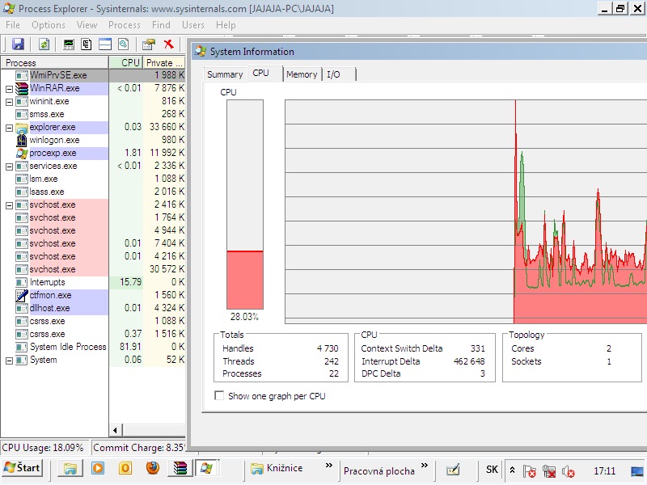Collapse the wininit.exe tree node
The width and height of the screenshot is (647, 485).
[x=9, y=102]
